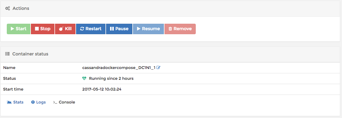Click the Stats chart icon

(x=9, y=102)
